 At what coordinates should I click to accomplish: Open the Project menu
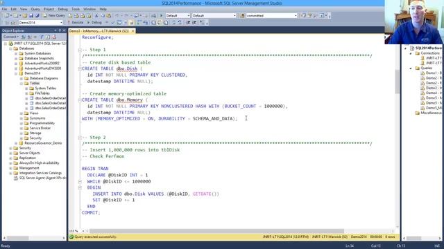click(x=49, y=9)
